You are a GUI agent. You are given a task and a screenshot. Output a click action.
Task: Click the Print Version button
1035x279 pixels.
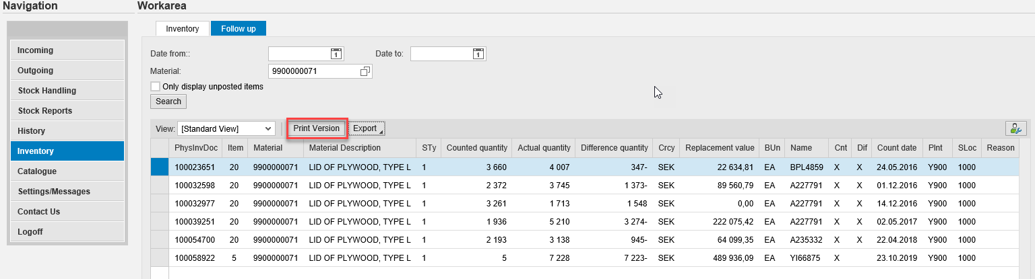pyautogui.click(x=316, y=128)
